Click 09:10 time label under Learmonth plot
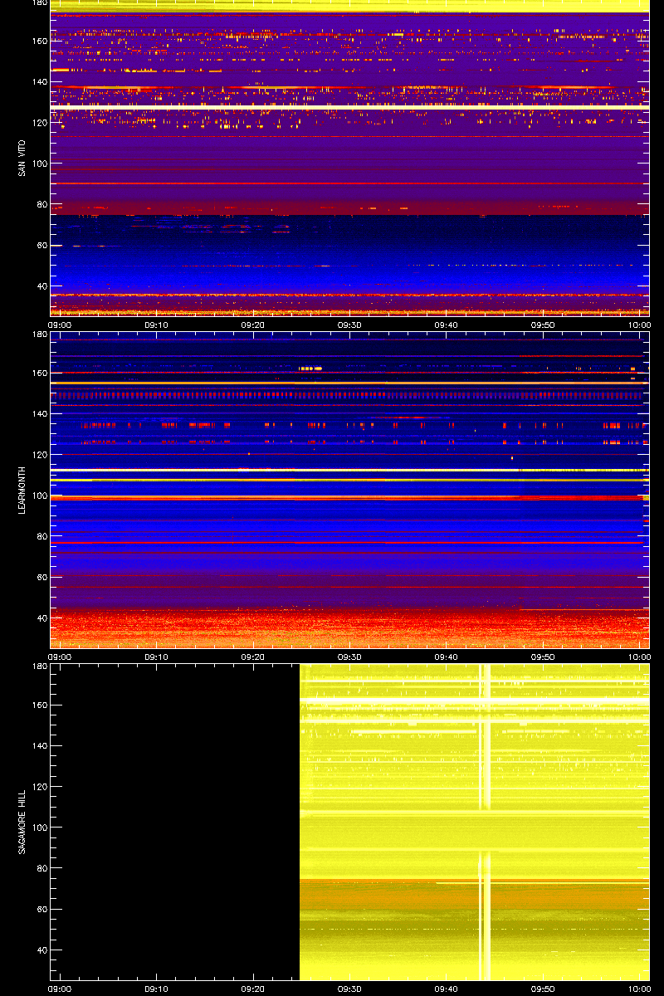664x996 pixels. pos(156,657)
